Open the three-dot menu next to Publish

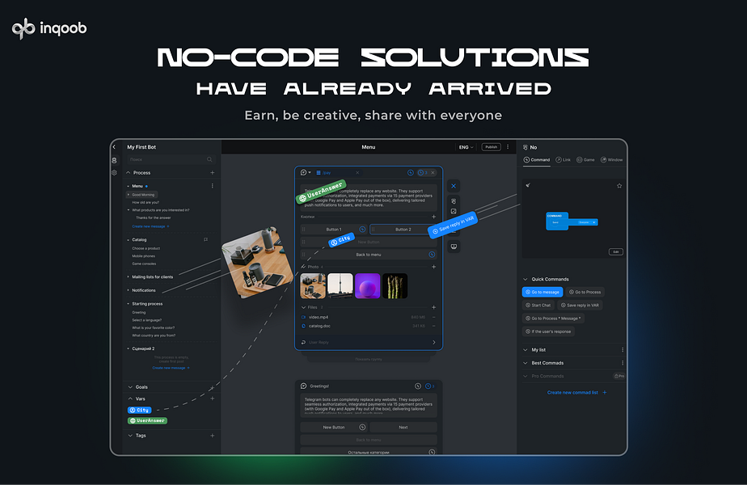pos(508,147)
